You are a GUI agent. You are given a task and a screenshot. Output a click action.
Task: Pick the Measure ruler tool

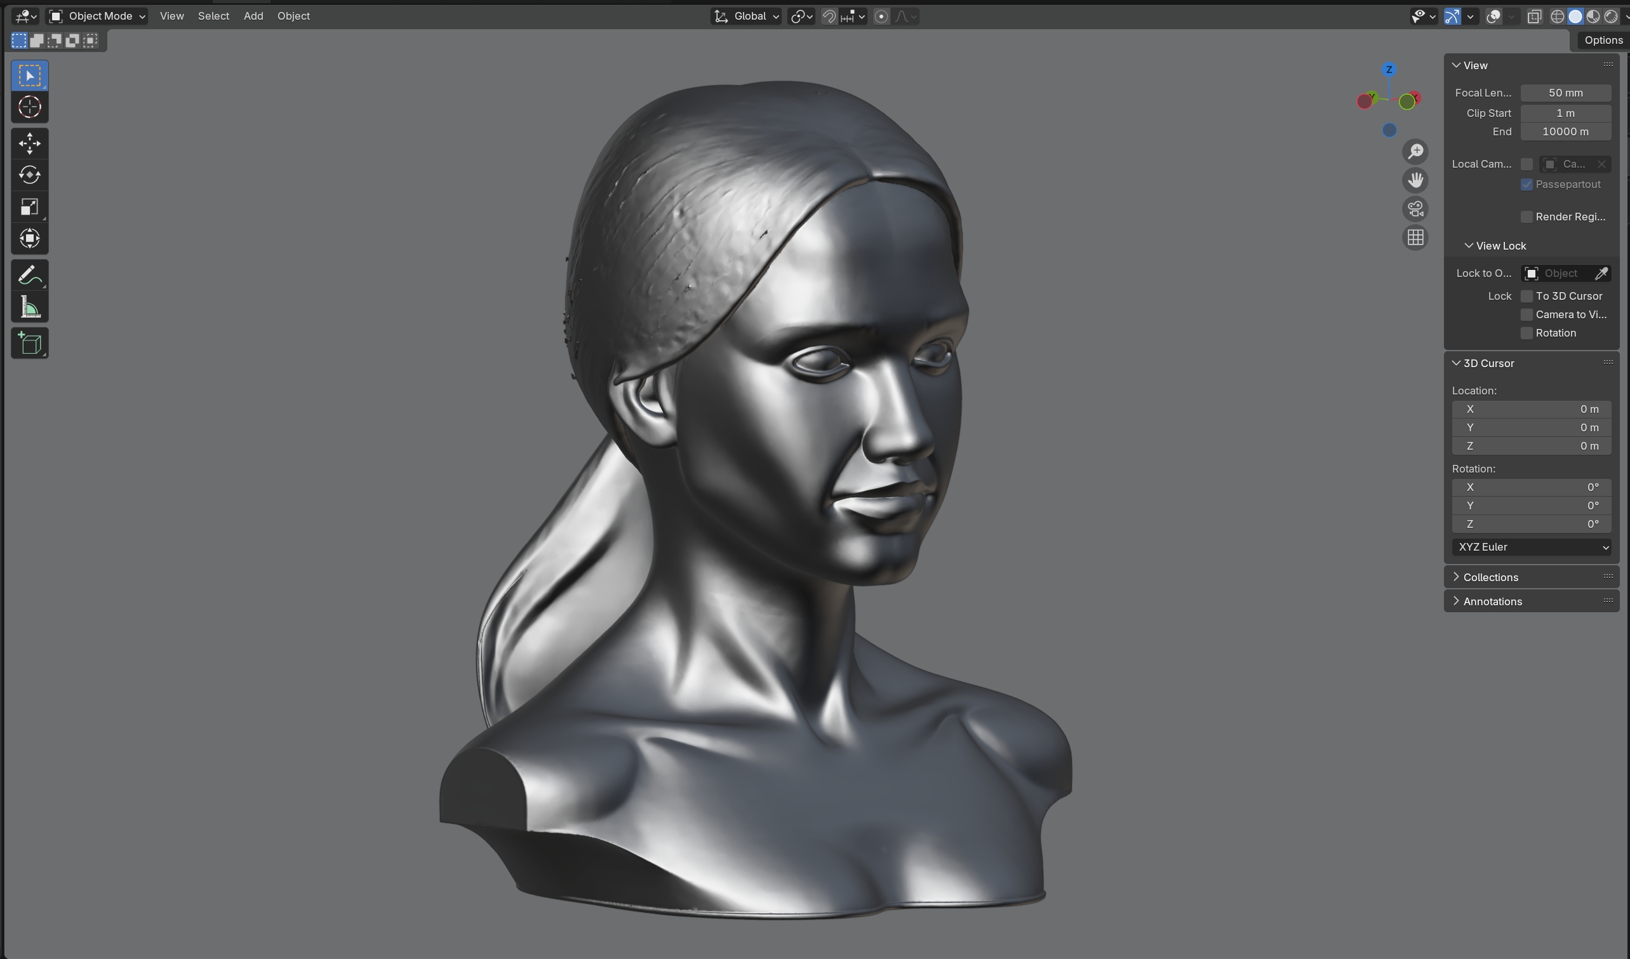(29, 307)
